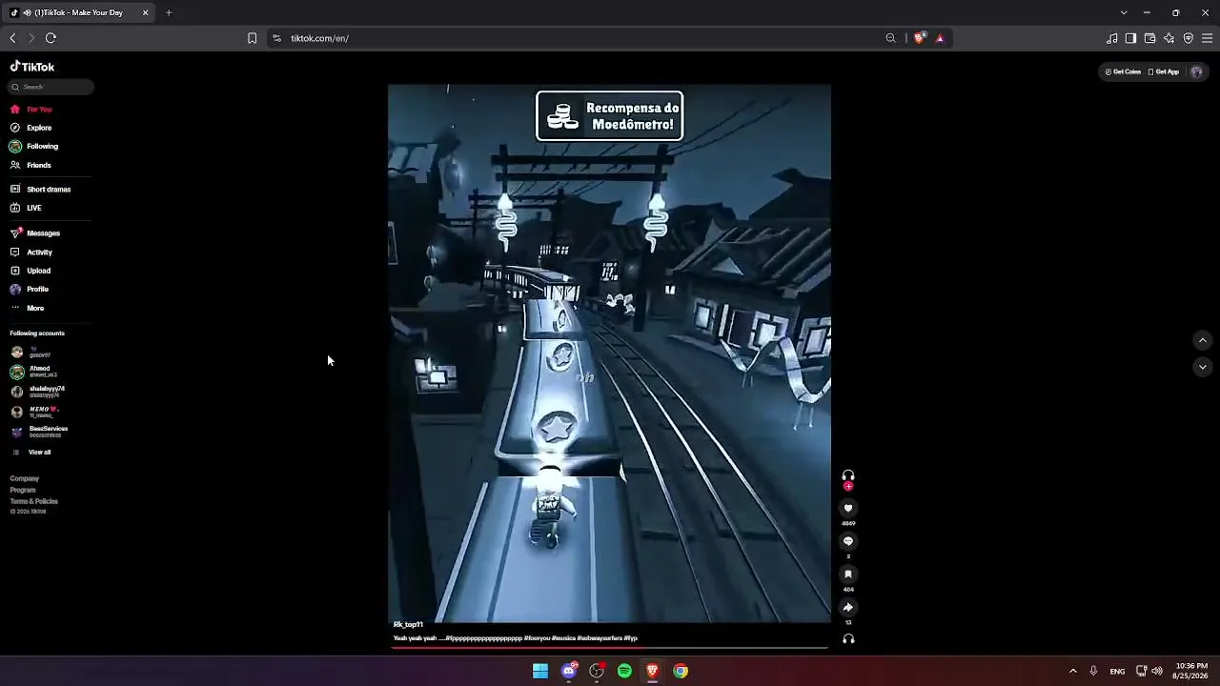The image size is (1220, 686).
Task: Close the TikTok browser tab
Action: 145,12
